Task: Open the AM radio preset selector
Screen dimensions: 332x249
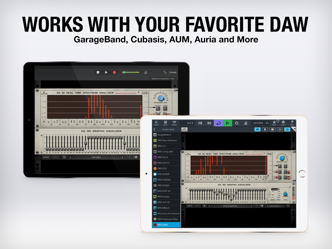Action: pyautogui.click(x=96, y=157)
